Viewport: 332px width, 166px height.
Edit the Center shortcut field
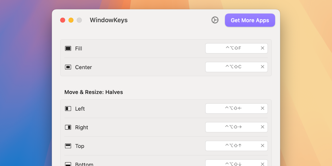(x=236, y=67)
